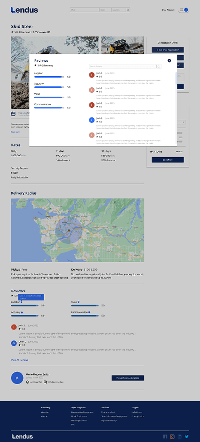Click the 100% Response Rate chat icon
The width and height of the screenshot is (200, 442).
tap(45, 382)
